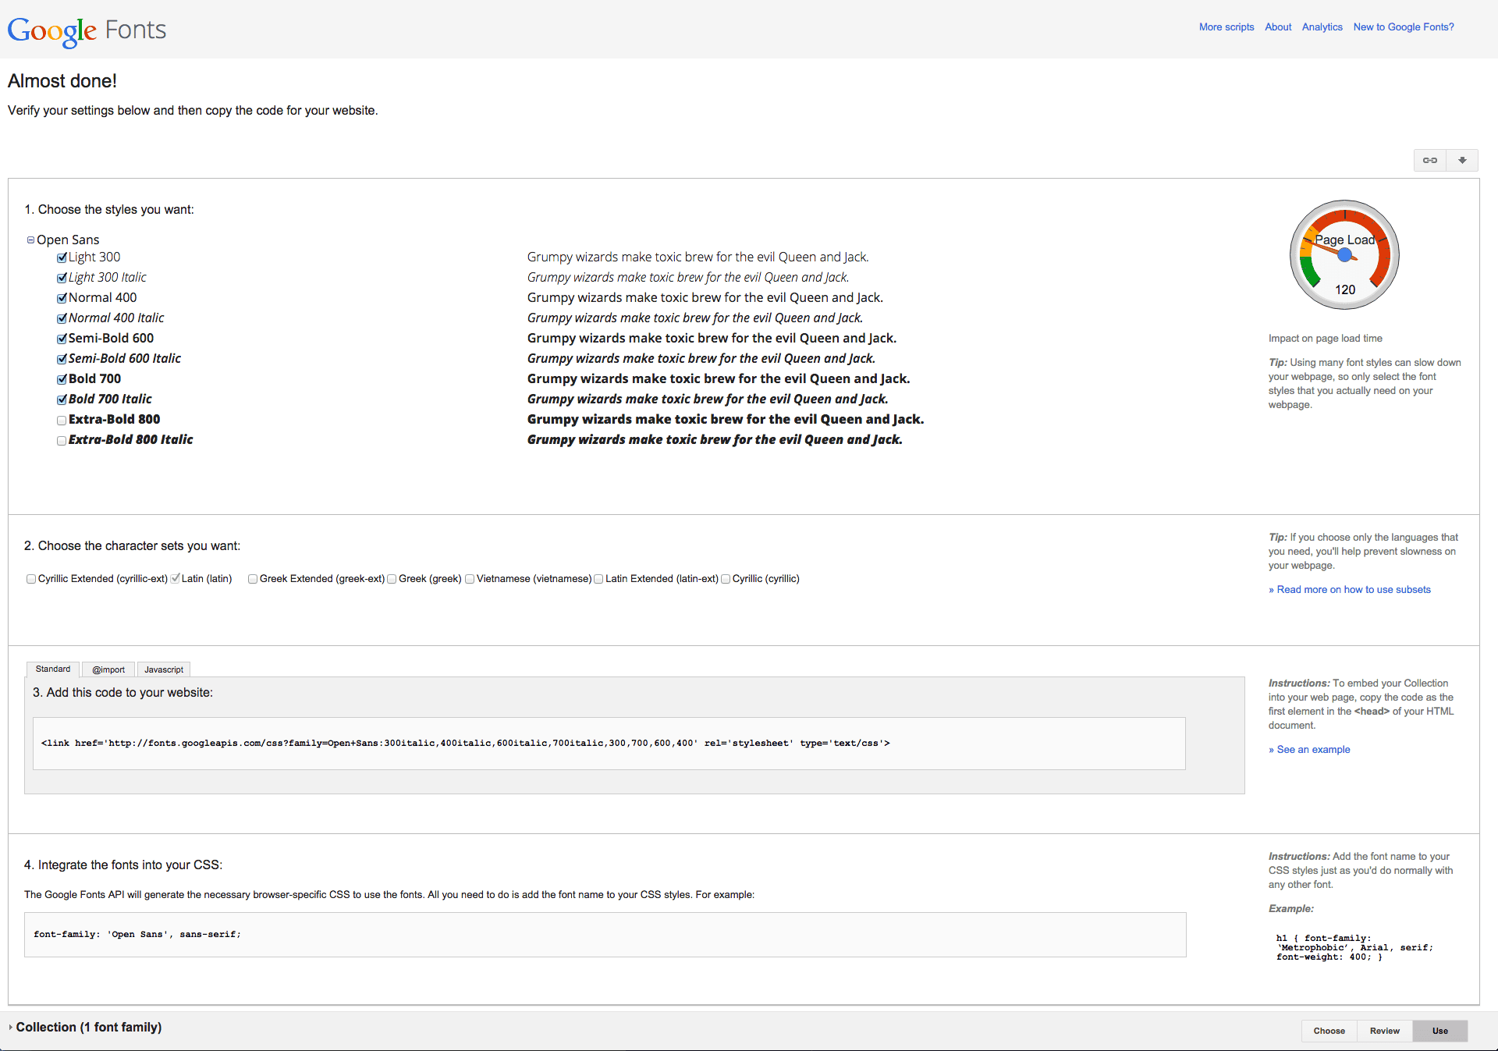The image size is (1498, 1051).
Task: Collapse the Open Sans font family tree
Action: (30, 240)
